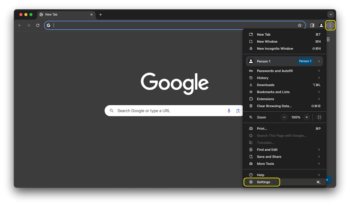This screenshot has height=206, width=350.
Task: Open the side panel icon
Action: click(x=312, y=25)
